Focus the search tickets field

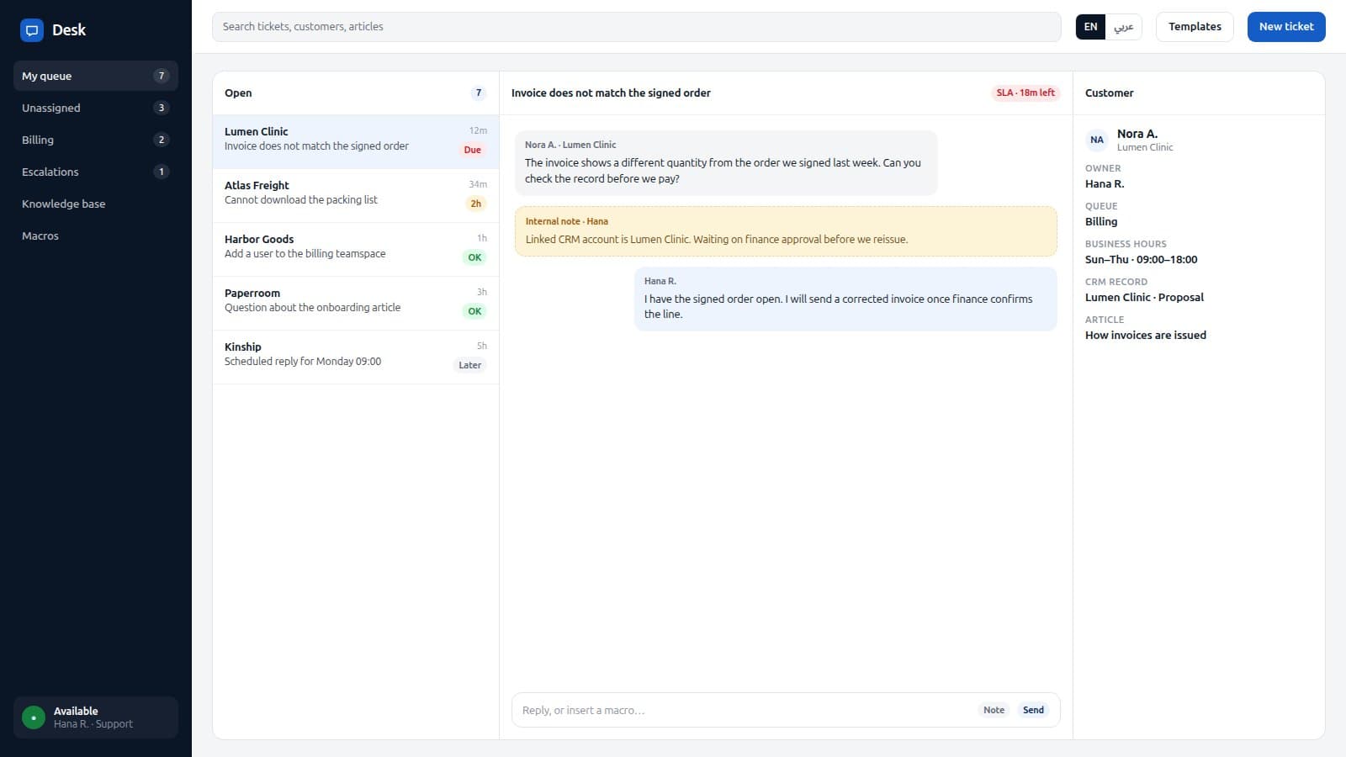(637, 27)
